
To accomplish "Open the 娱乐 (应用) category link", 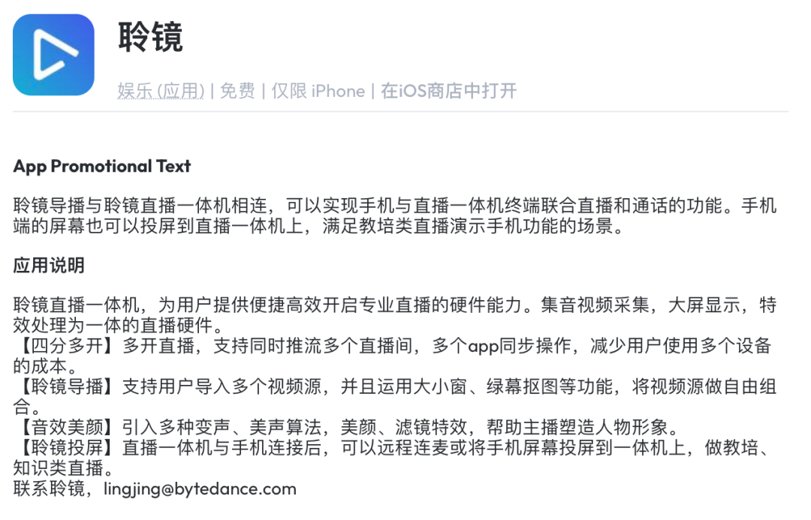I will tap(161, 91).
